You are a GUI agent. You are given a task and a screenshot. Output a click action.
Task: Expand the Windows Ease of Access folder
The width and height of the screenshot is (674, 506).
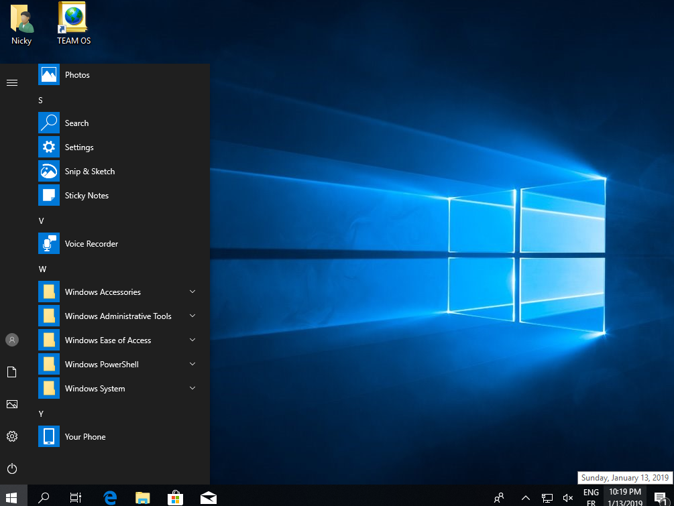pyautogui.click(x=118, y=340)
